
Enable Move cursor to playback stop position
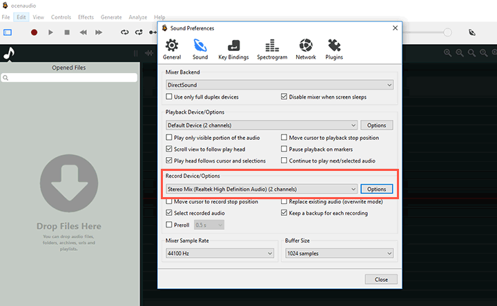pos(284,137)
